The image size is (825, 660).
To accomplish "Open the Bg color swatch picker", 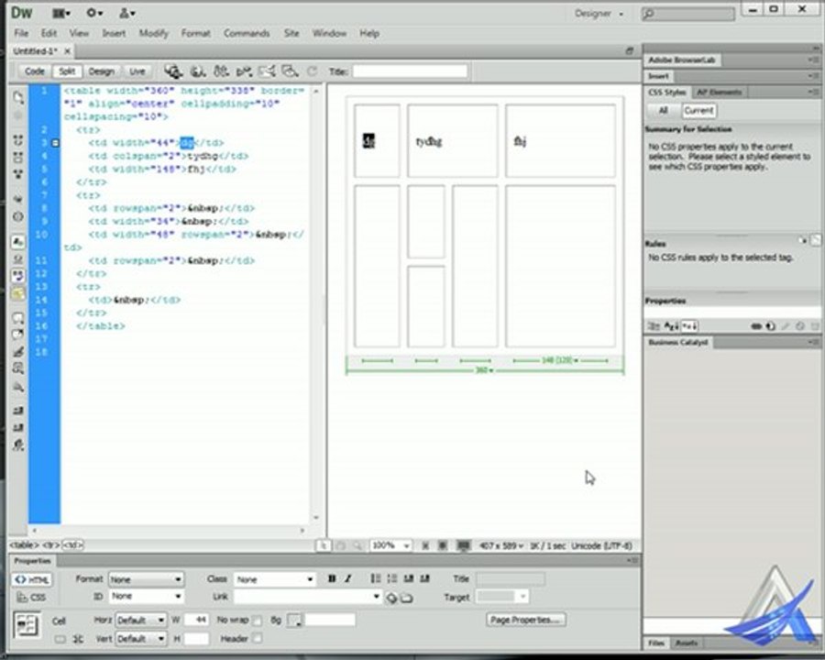I will [x=294, y=621].
